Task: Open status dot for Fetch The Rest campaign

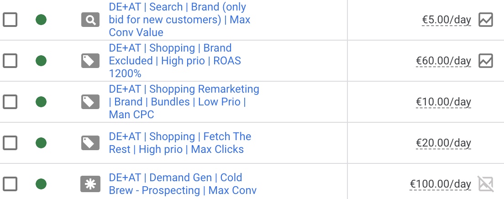Action: 41,143
